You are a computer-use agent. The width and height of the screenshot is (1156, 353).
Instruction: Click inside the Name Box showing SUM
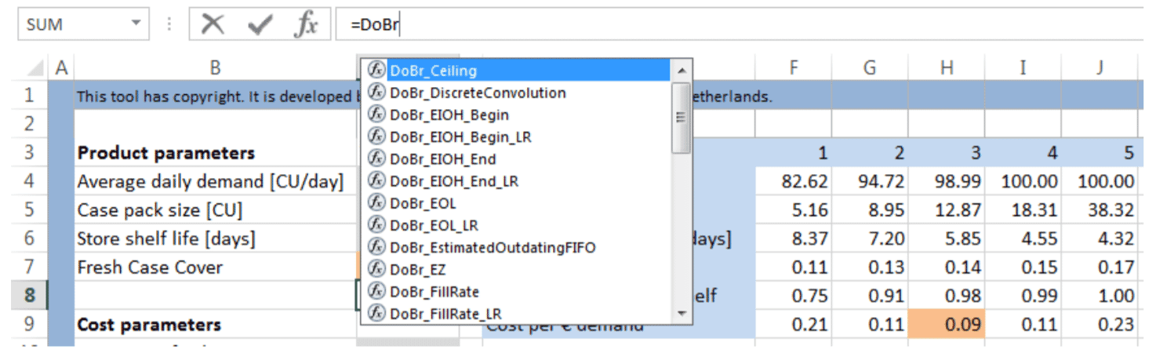coord(72,24)
